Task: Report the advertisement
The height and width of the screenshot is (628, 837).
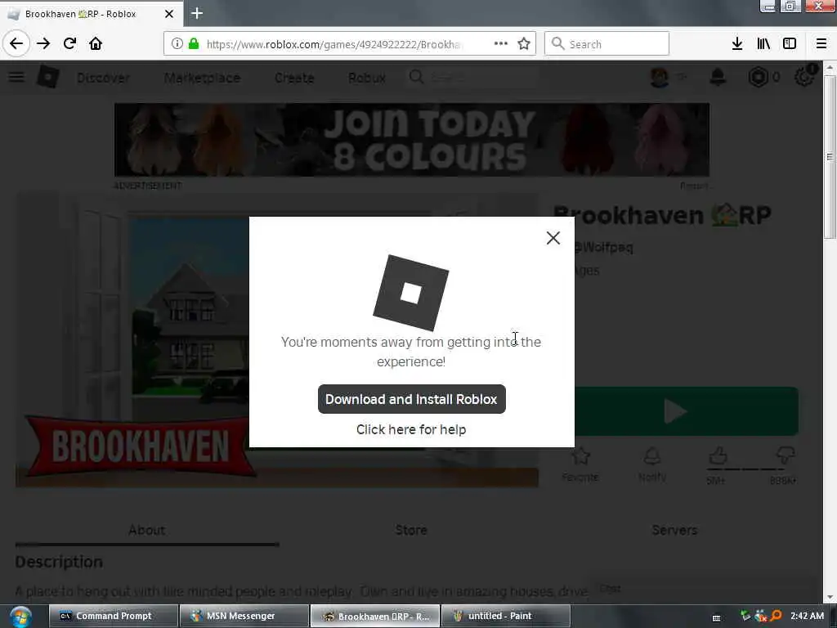Action: tap(694, 186)
